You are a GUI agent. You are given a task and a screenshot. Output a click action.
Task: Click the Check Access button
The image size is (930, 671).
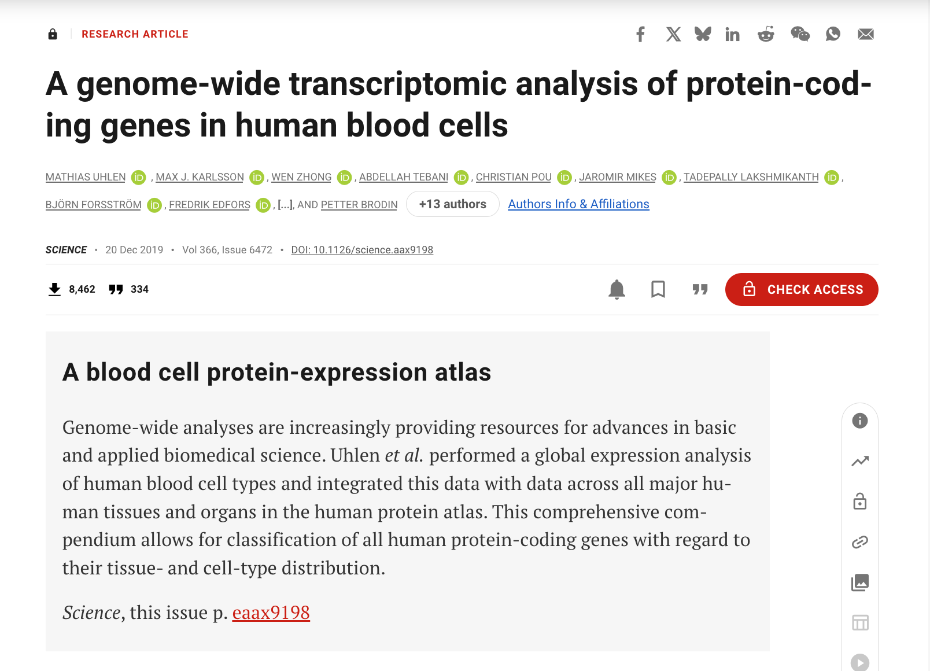pos(801,289)
